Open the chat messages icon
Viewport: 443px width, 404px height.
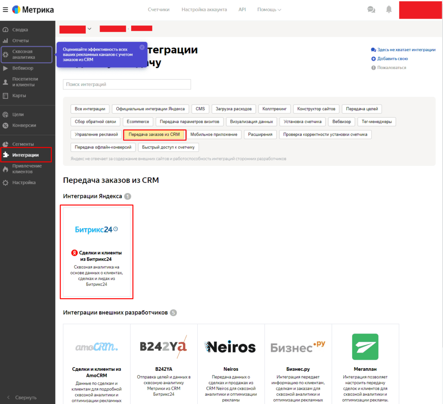point(371,10)
